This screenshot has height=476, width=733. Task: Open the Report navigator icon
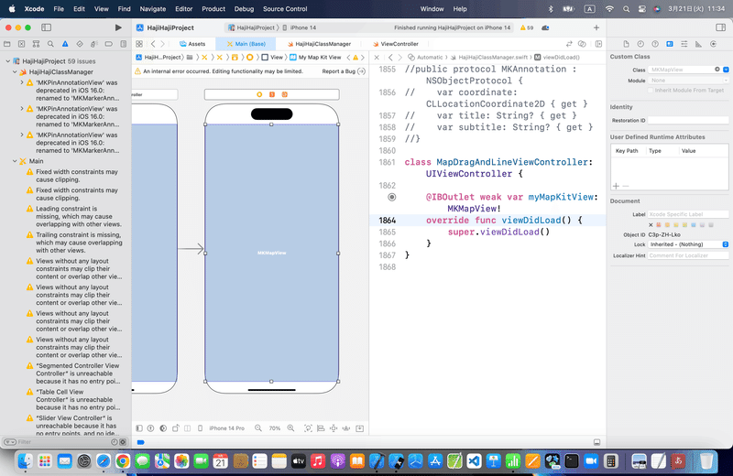click(123, 44)
